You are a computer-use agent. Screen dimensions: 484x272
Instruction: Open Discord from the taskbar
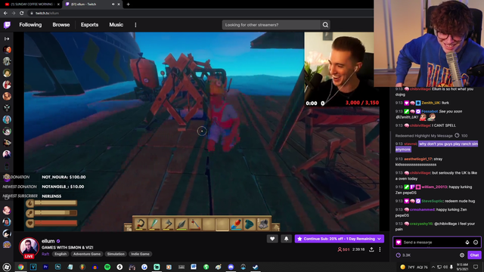click(x=231, y=267)
